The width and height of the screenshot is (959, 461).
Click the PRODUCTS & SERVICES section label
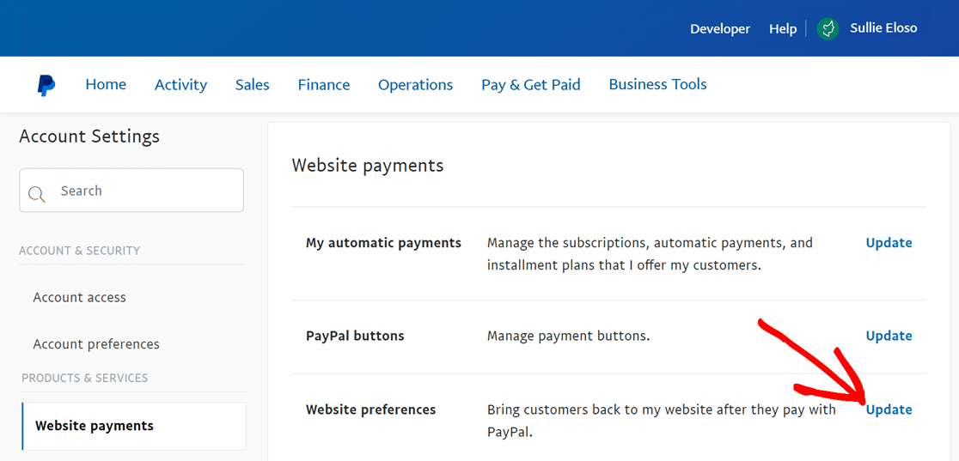tap(85, 379)
